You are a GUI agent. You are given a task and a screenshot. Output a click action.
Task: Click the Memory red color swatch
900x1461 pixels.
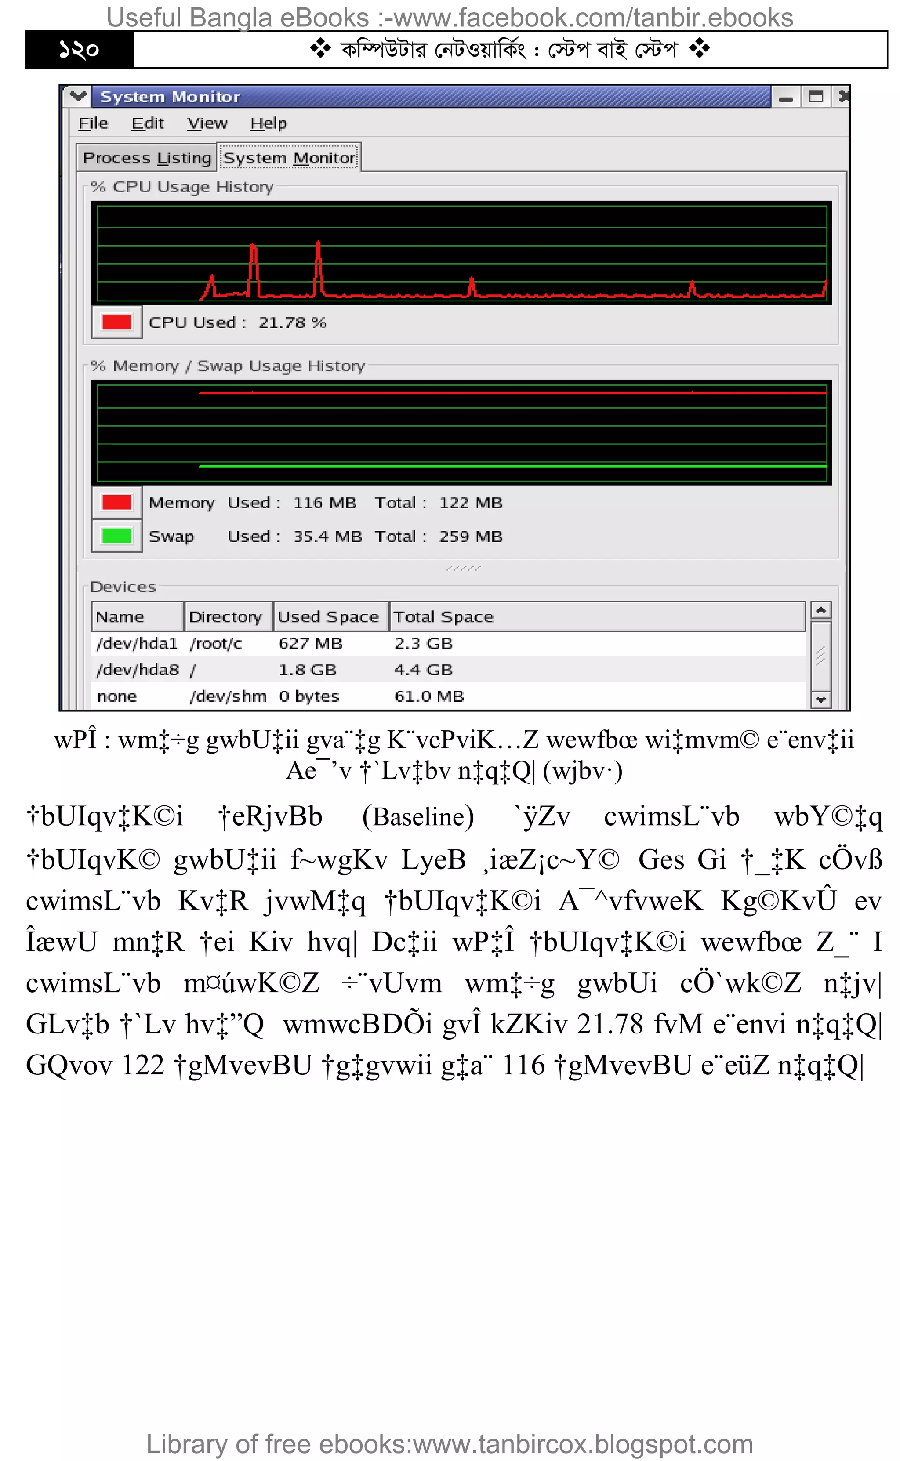tap(116, 502)
